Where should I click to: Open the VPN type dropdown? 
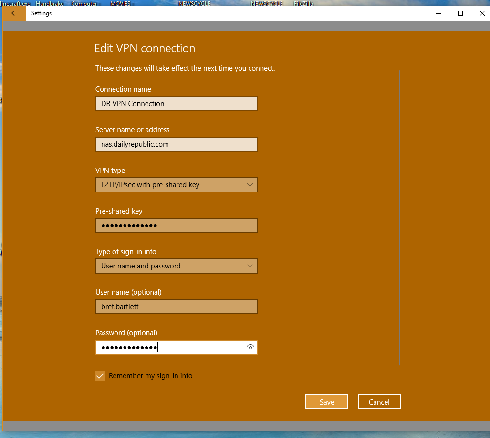pyautogui.click(x=176, y=185)
